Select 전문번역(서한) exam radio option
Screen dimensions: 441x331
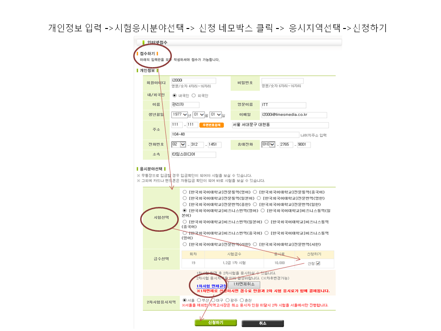[x=255, y=244]
